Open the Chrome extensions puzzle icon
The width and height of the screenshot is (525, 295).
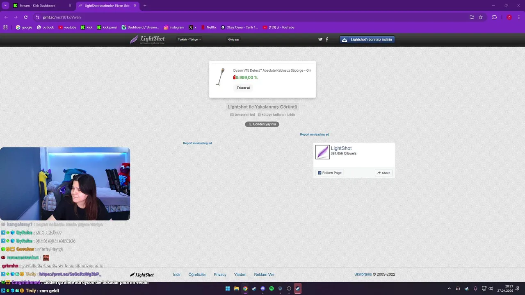[494, 17]
